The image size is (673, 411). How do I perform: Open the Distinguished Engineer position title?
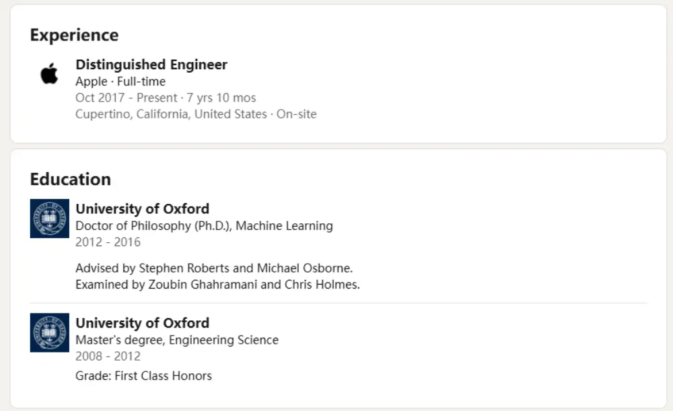pyautogui.click(x=151, y=65)
